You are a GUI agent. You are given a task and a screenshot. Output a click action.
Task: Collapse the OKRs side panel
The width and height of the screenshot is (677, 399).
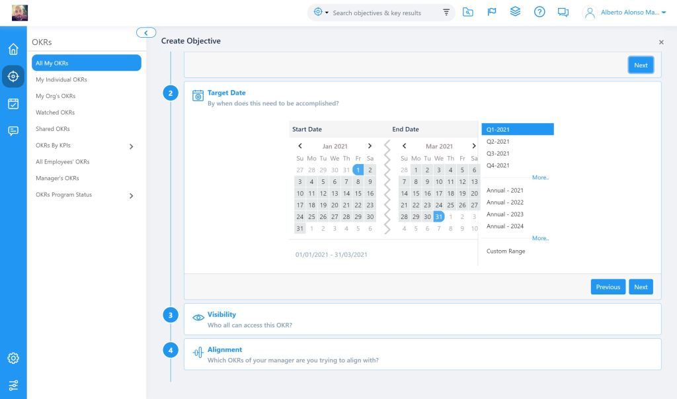coord(145,32)
